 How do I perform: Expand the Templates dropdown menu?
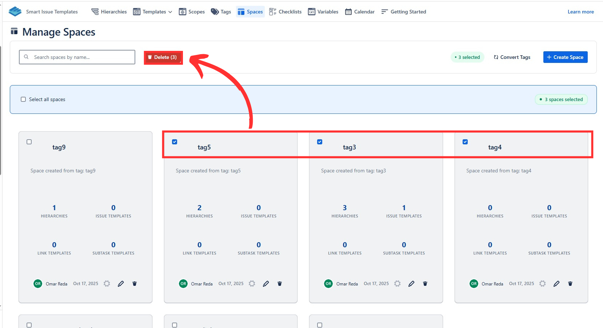[153, 12]
